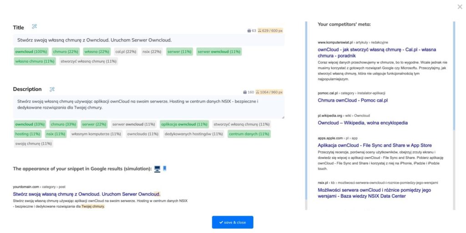Open the 'Chmura ownCloud - Pomoc cal.pl' competitor link
The height and width of the screenshot is (233, 466).
[353, 100]
